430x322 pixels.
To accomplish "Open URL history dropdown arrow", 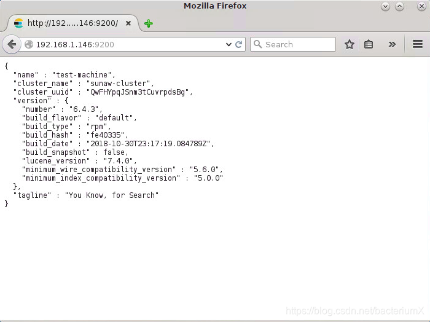I will click(x=229, y=44).
